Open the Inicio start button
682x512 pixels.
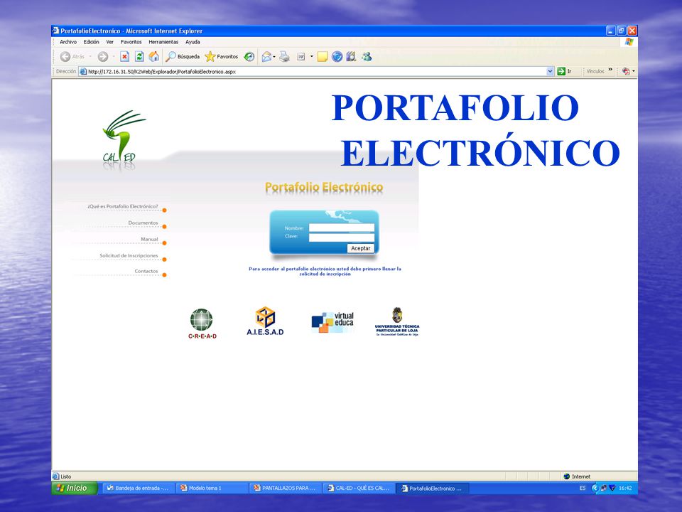[73, 488]
